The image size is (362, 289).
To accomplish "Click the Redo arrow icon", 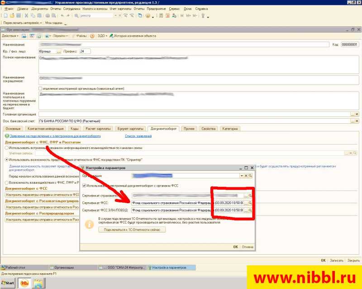I will (68, 16).
